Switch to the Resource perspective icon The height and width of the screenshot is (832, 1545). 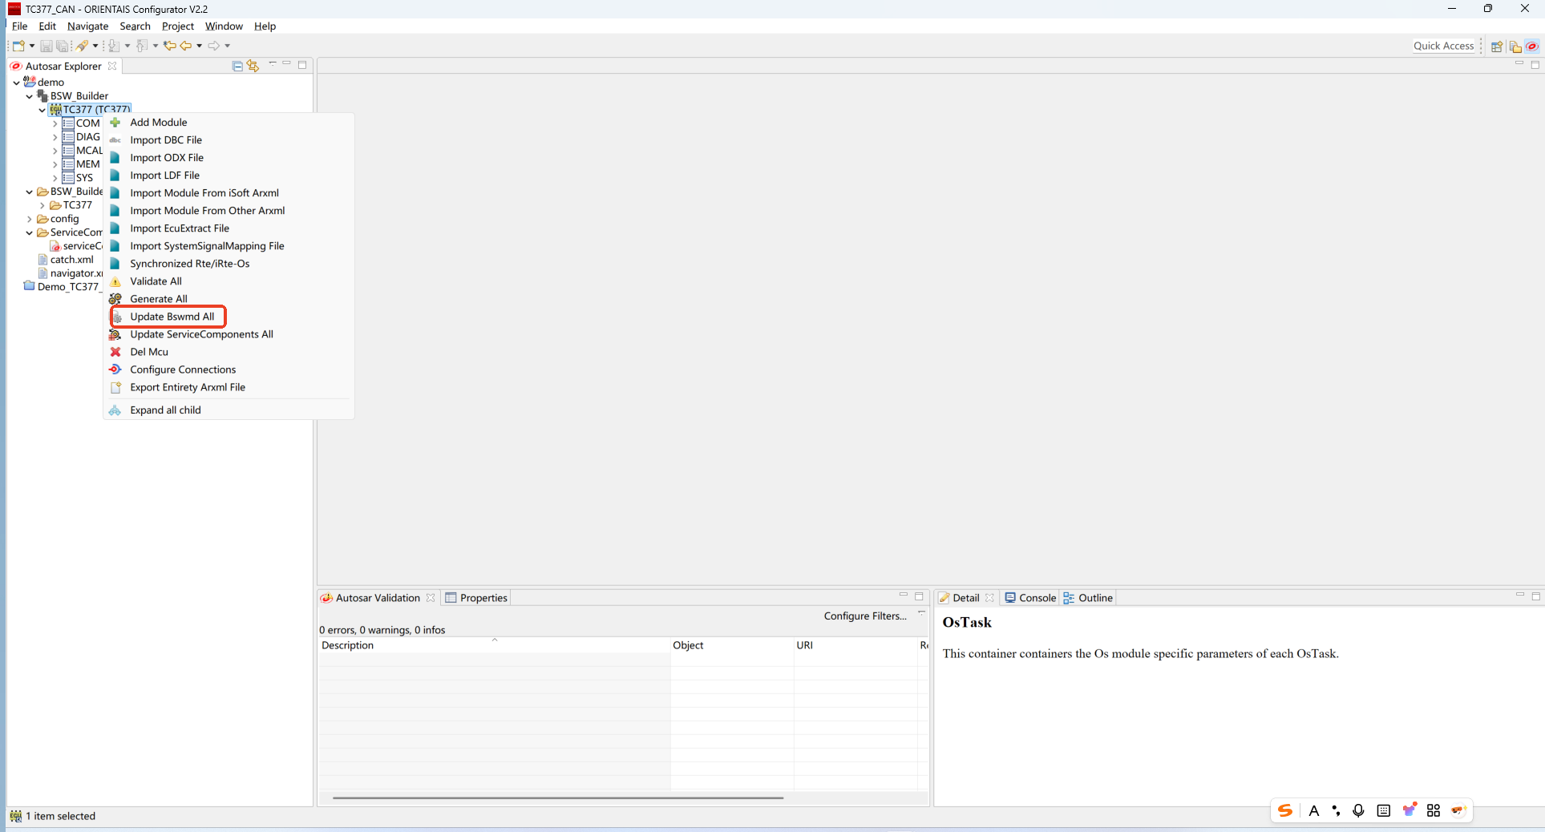1515,46
